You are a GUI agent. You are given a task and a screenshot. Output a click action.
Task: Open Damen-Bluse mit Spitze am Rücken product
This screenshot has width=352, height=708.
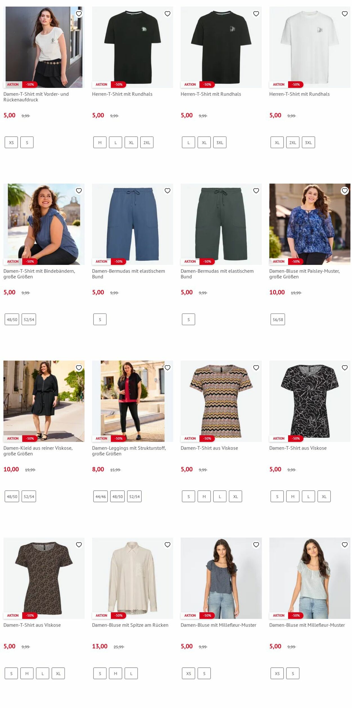[130, 625]
